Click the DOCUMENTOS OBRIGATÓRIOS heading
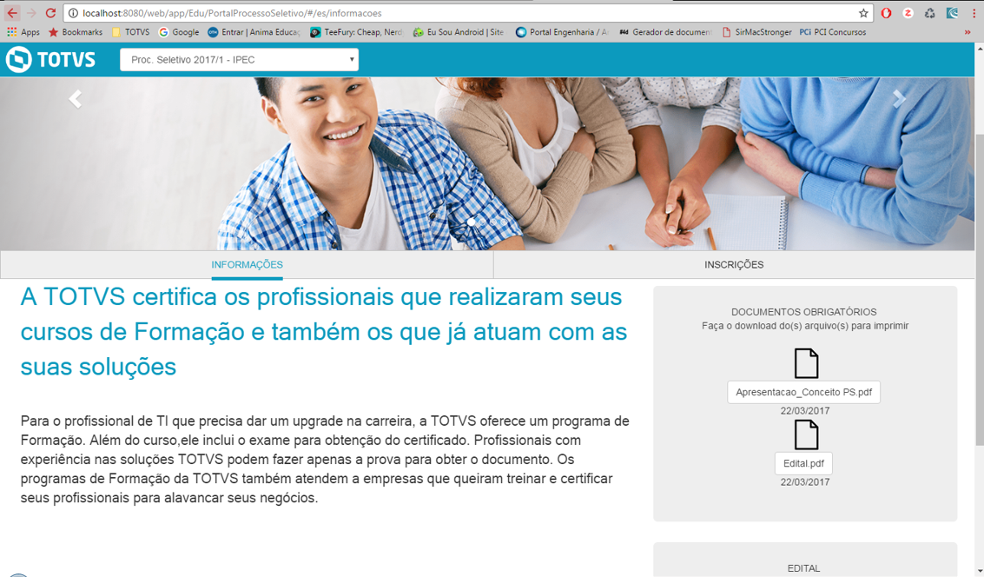The width and height of the screenshot is (984, 577). pyautogui.click(x=804, y=312)
